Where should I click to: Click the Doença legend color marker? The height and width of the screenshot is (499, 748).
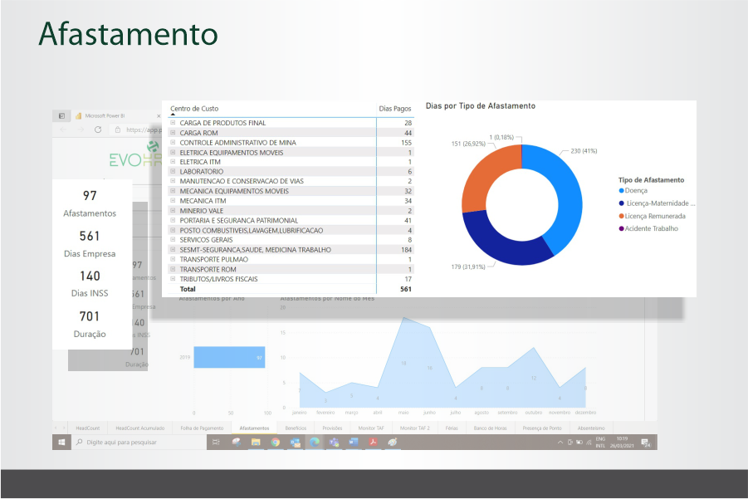(621, 190)
